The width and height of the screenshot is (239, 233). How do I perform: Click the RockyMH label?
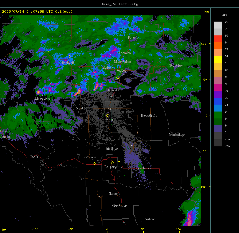[x=68, y=63]
